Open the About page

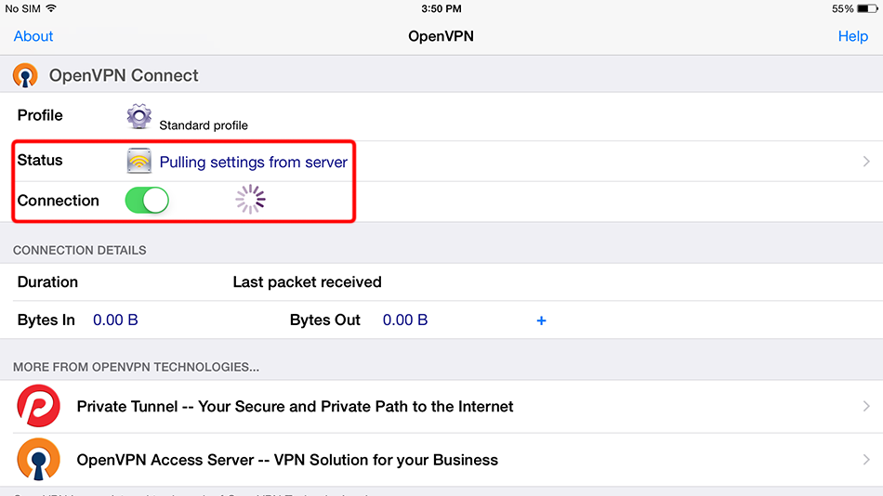(x=33, y=36)
